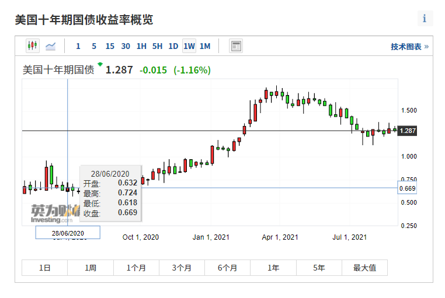Click the tooltip 最低 value 0.618
This screenshot has width=445, height=298.
[128, 202]
